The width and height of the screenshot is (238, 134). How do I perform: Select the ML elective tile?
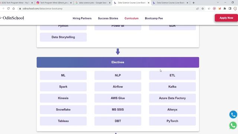63,75
